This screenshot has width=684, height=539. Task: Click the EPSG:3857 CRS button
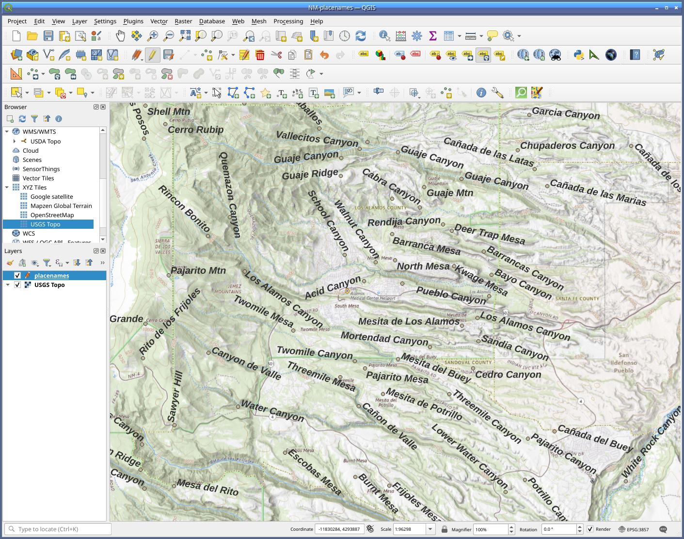point(634,529)
